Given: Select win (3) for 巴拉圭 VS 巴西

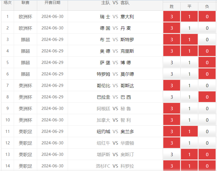Looking at the screenshot, I should click(x=172, y=97).
